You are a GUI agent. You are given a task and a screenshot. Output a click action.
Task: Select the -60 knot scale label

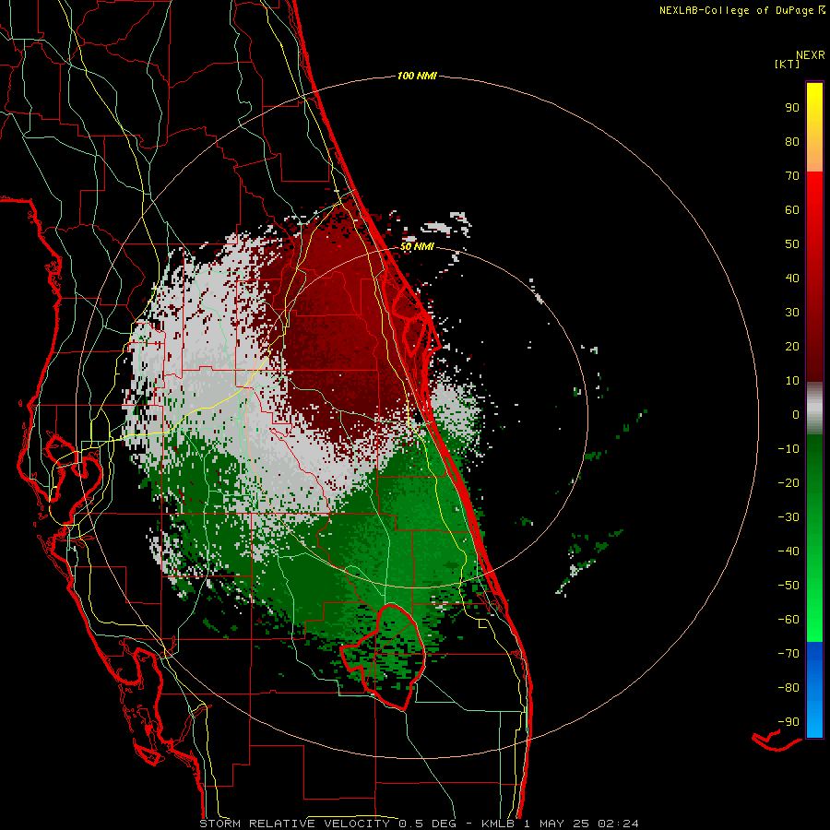(x=788, y=620)
